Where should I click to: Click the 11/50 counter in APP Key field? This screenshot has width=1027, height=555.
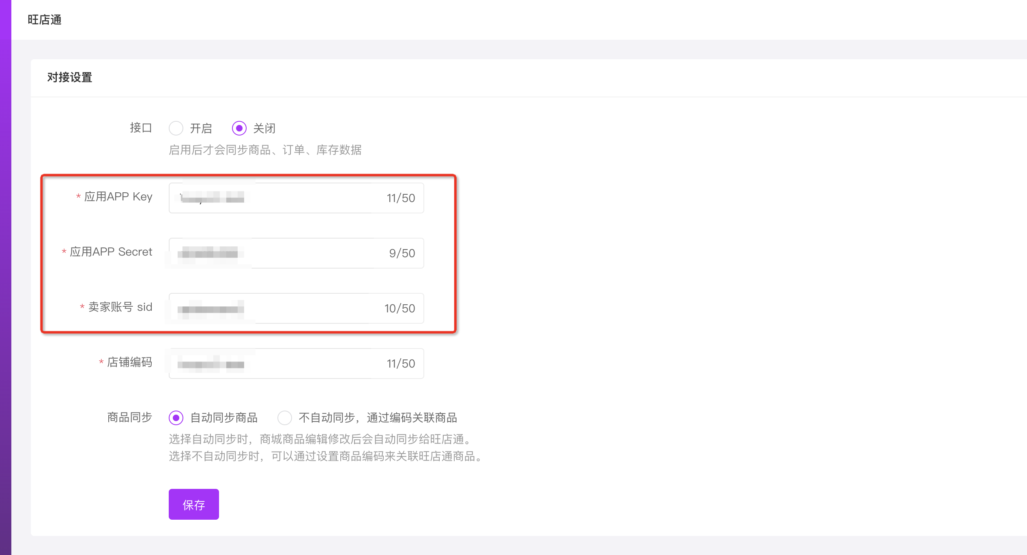(401, 198)
